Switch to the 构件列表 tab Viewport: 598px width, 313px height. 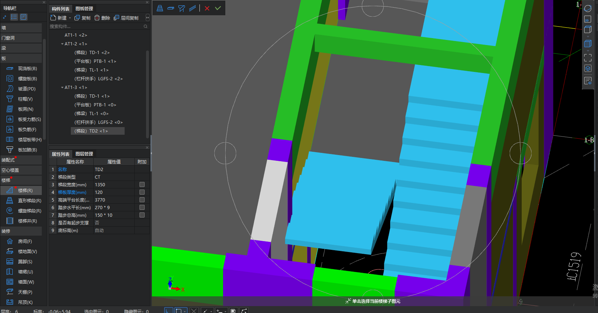[x=61, y=9]
